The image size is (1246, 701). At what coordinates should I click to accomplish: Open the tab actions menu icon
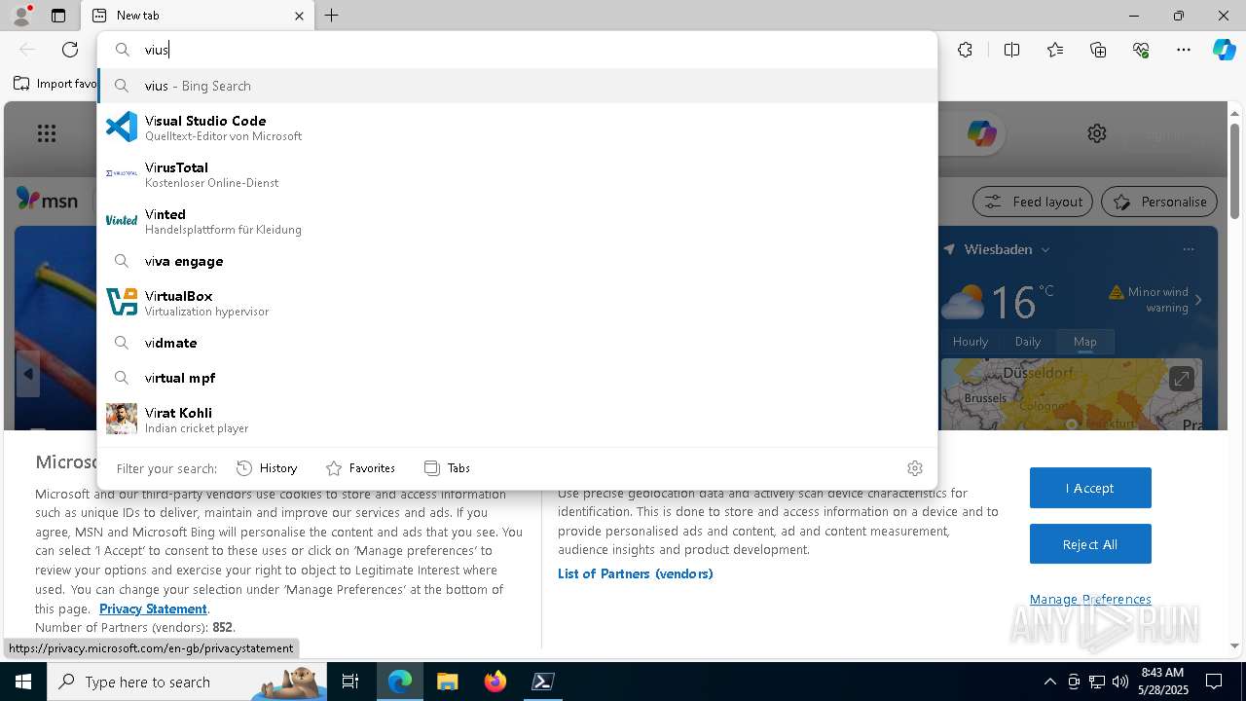tap(58, 16)
